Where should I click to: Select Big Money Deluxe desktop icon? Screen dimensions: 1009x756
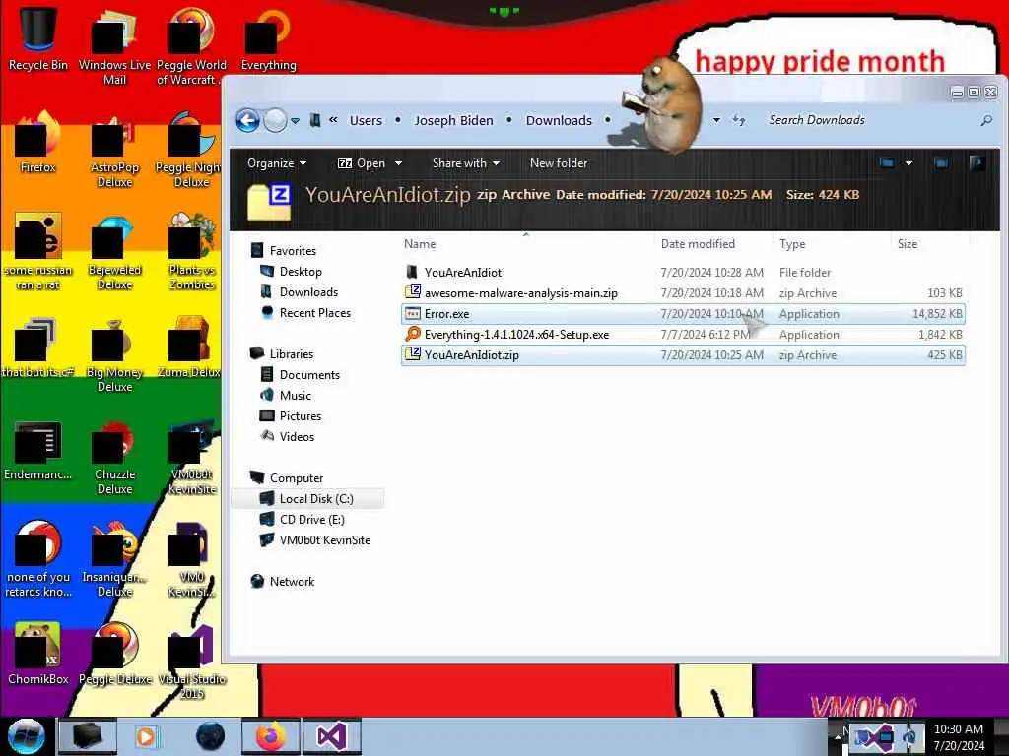pos(114,353)
